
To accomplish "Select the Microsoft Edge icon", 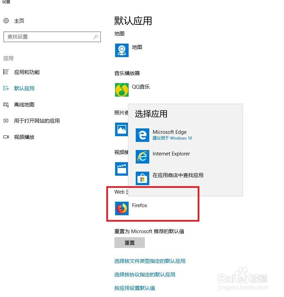I will point(142,135).
